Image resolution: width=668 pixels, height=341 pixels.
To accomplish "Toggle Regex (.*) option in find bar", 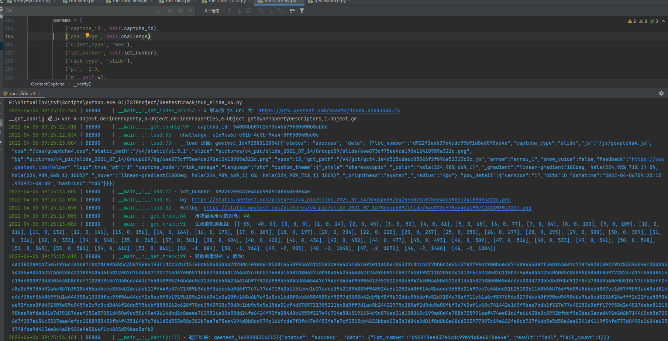I will tap(190, 11).
